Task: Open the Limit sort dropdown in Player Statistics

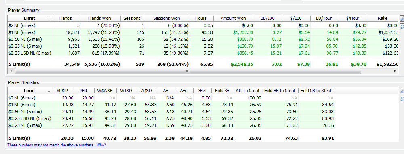Action: pyautogui.click(x=49, y=91)
